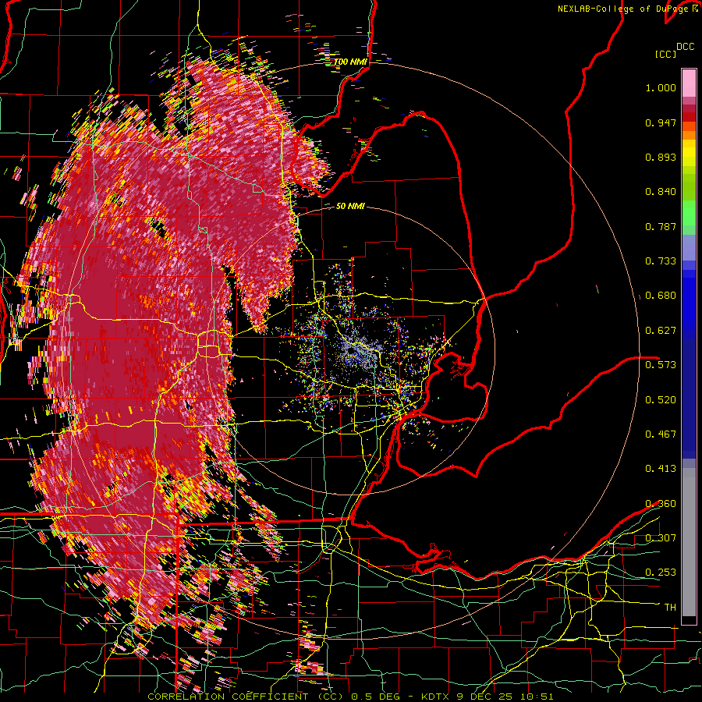Select the 0.787 legend value
The width and height of the screenshot is (702, 702).
pos(661,226)
